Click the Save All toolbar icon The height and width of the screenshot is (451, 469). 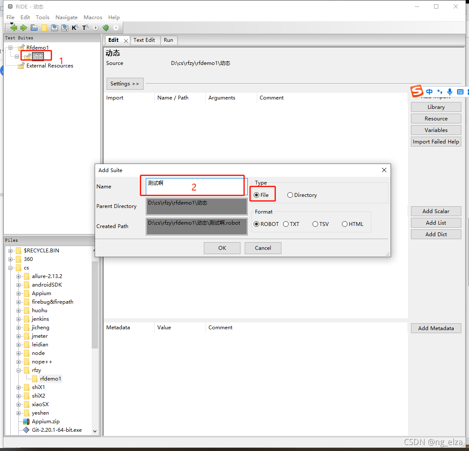click(65, 28)
